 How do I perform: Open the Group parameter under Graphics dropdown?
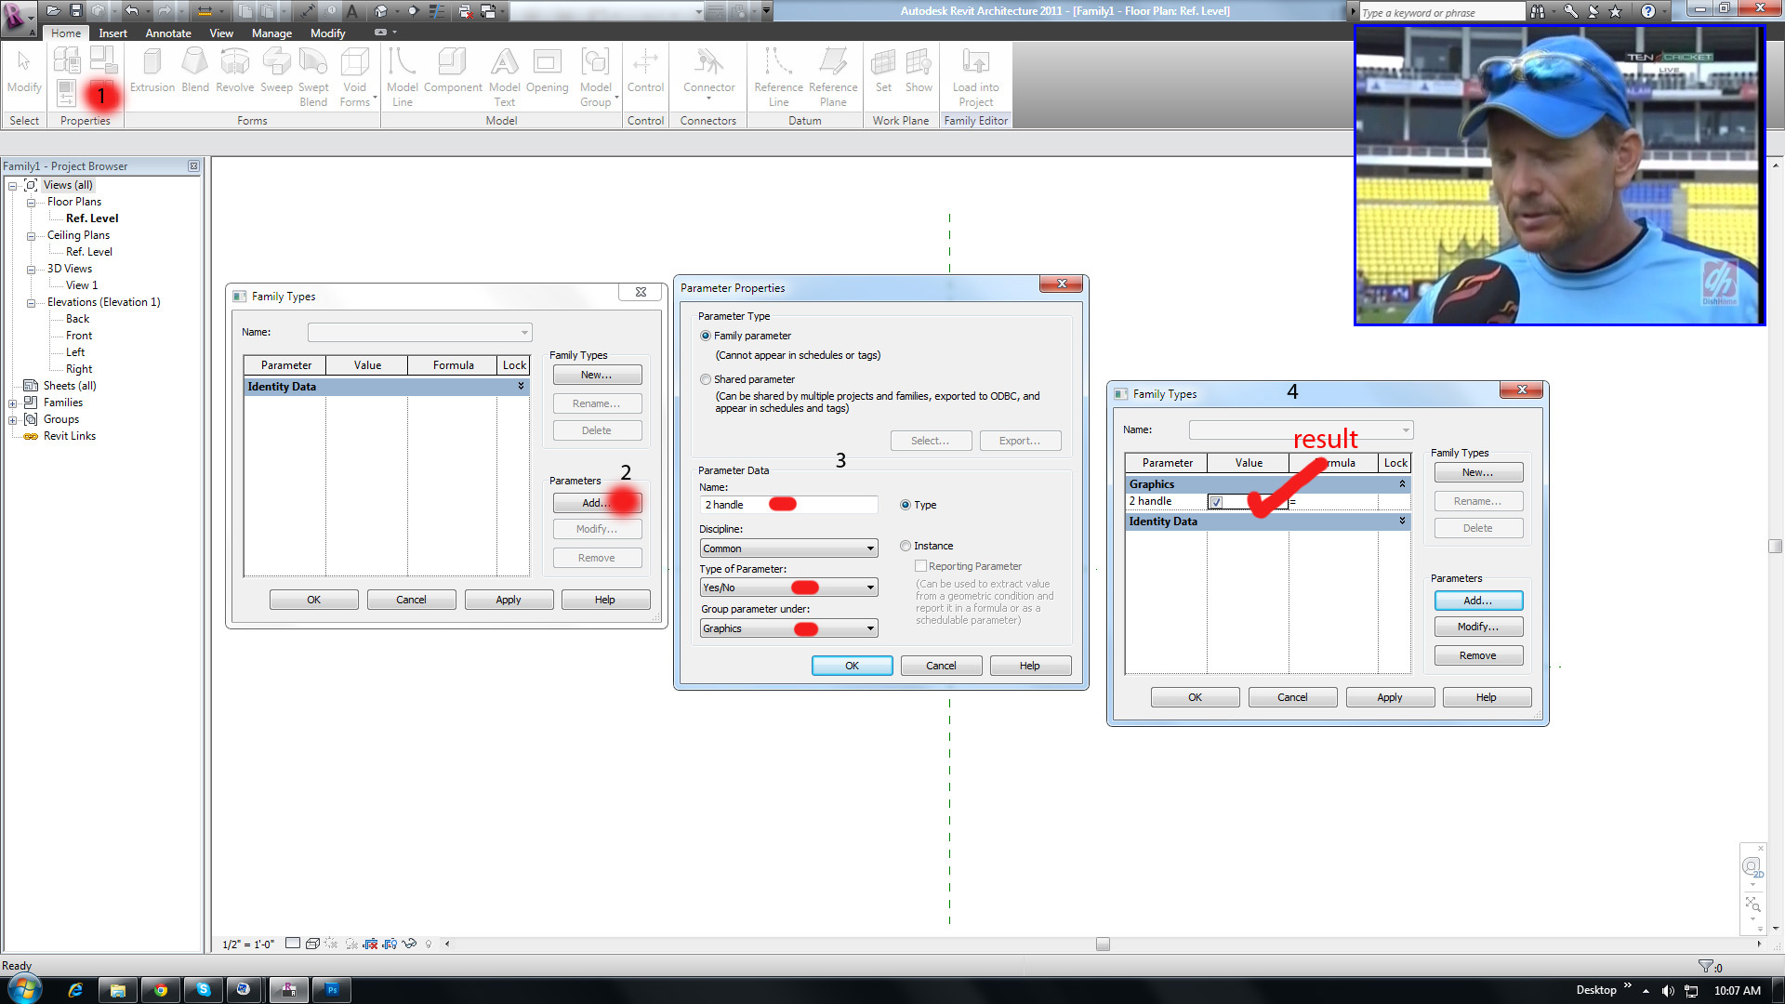787,628
